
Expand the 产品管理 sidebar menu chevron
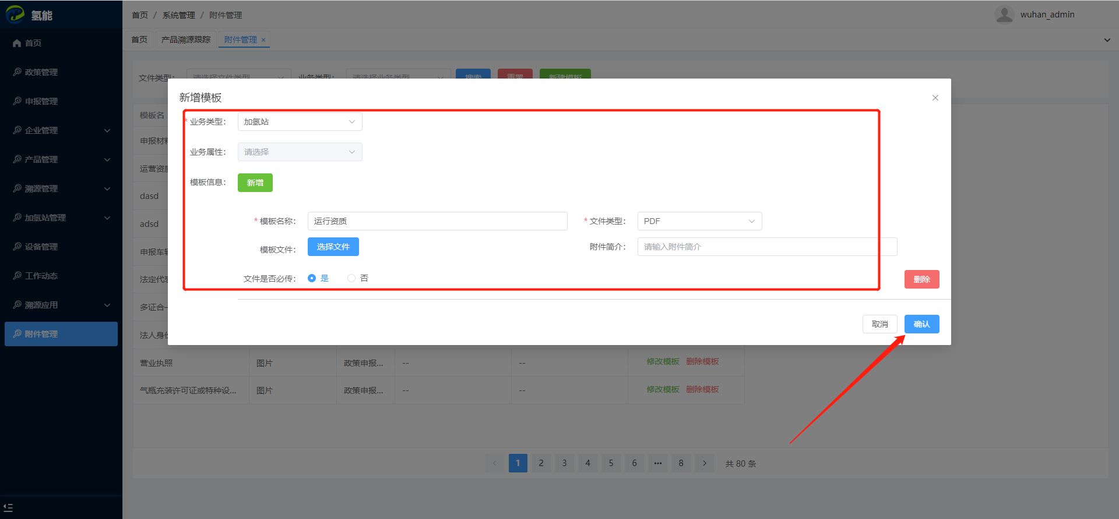tap(107, 159)
